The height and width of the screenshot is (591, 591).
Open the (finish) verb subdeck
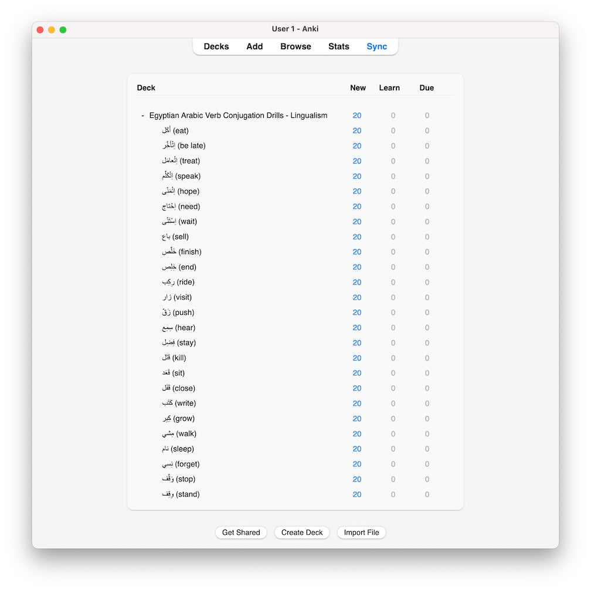pyautogui.click(x=182, y=252)
